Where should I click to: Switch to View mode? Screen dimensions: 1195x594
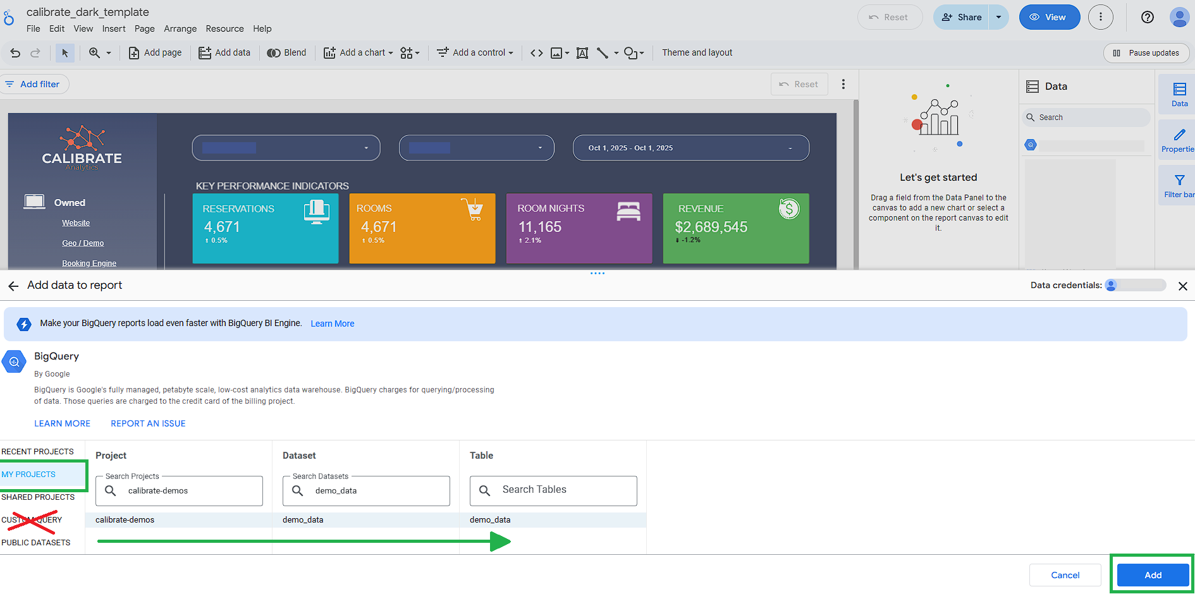(1050, 17)
